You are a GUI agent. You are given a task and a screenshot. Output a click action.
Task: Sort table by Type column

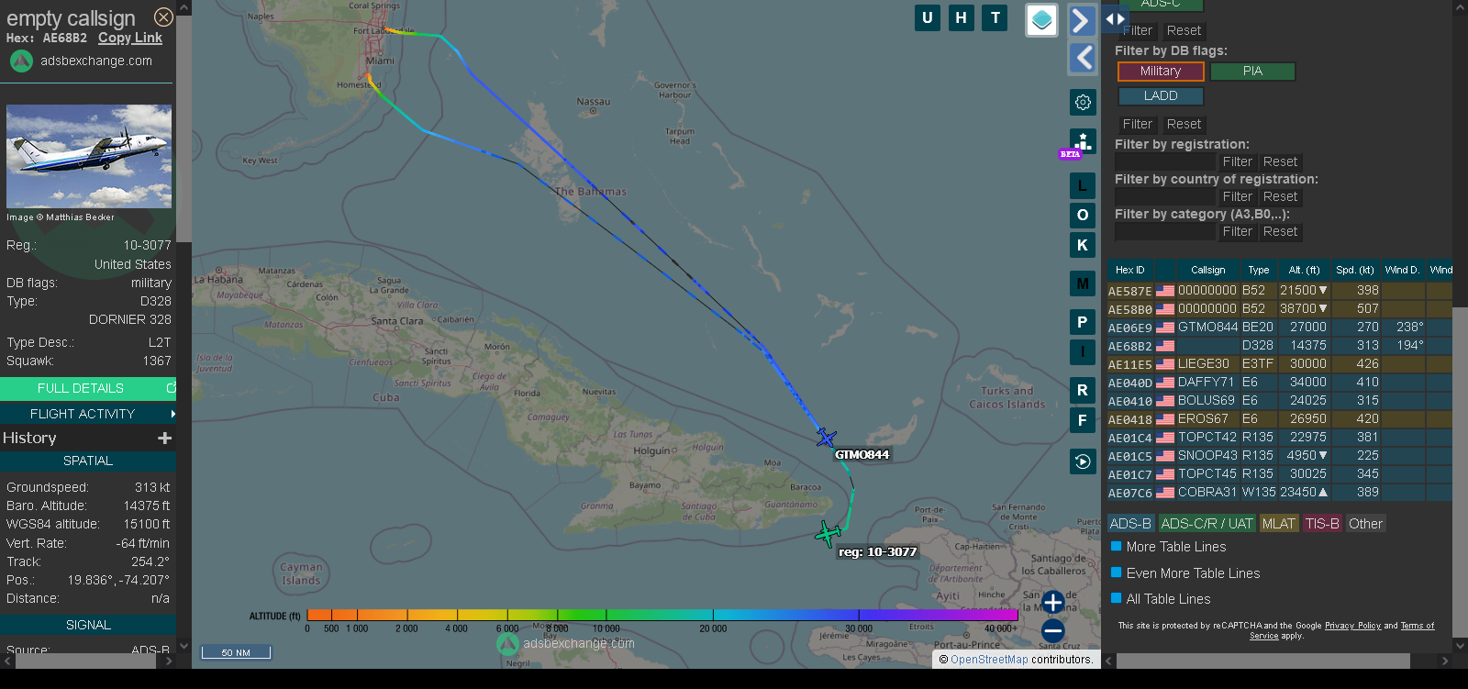point(1259,270)
